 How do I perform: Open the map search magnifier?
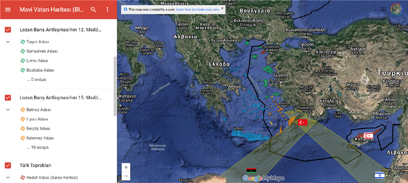click(x=93, y=10)
